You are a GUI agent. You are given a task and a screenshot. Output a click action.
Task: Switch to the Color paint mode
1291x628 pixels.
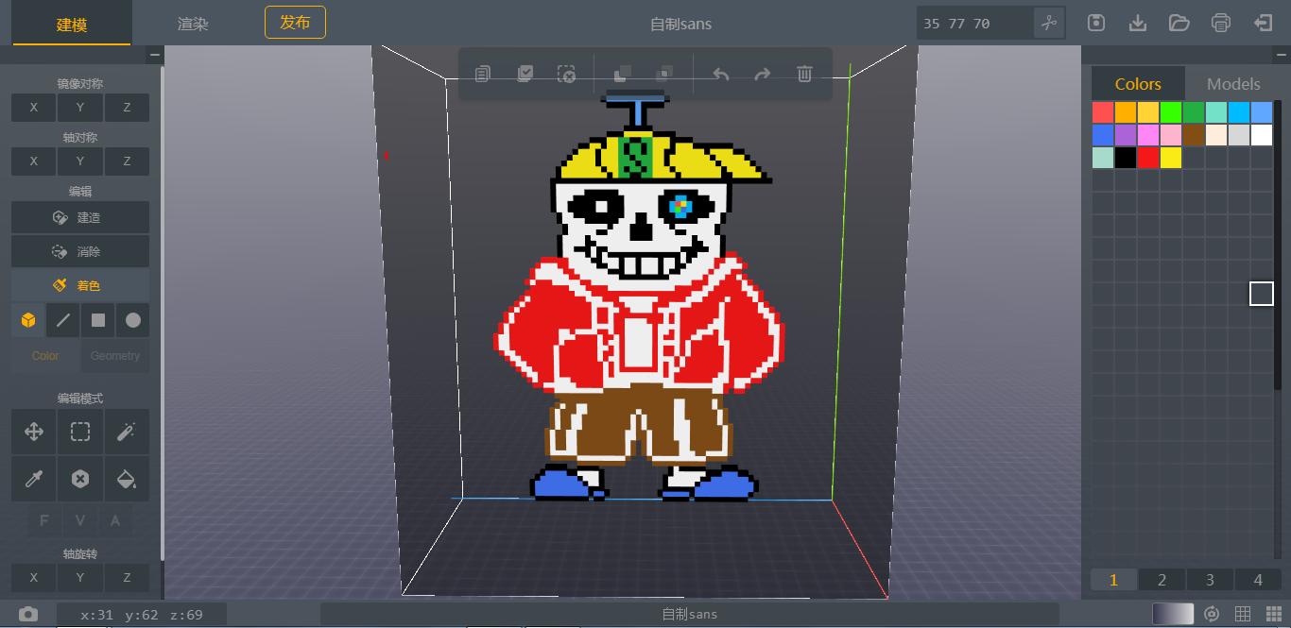pos(45,356)
